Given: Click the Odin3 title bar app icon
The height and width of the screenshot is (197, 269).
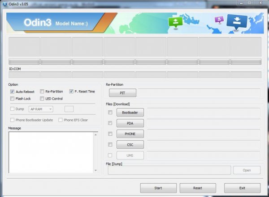Looking at the screenshot, I should (5, 4).
